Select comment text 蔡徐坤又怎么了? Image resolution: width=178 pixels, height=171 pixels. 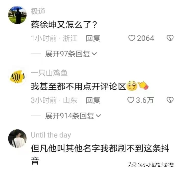click(64, 25)
